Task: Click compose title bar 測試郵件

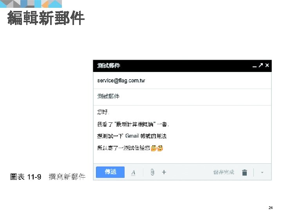Action: pyautogui.click(x=182, y=66)
